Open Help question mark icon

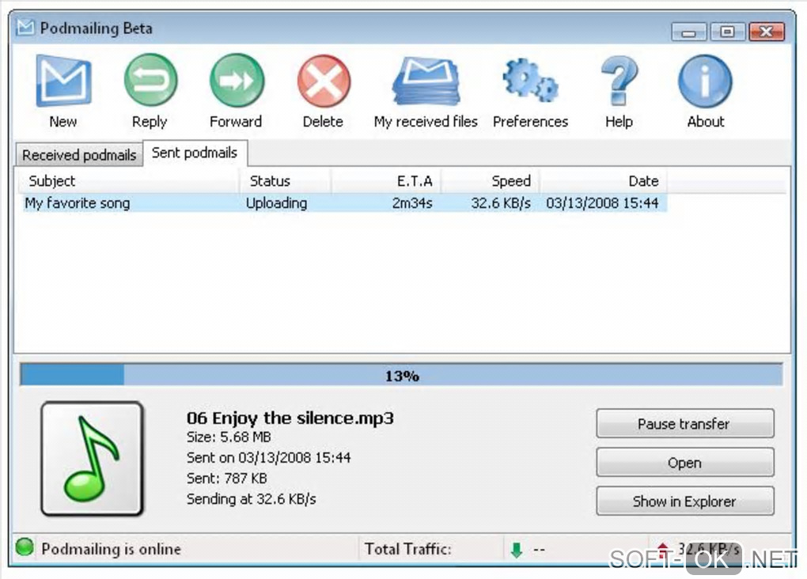[x=619, y=81]
